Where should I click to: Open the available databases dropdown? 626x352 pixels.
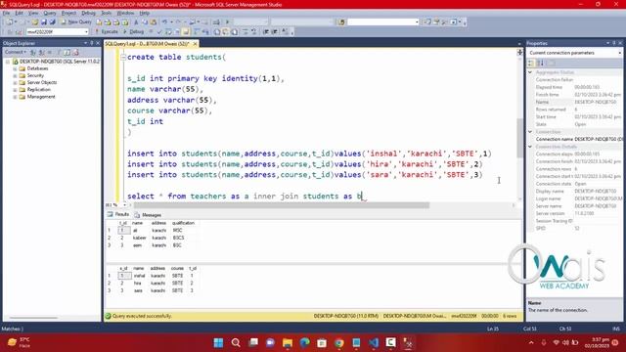[x=86, y=31]
